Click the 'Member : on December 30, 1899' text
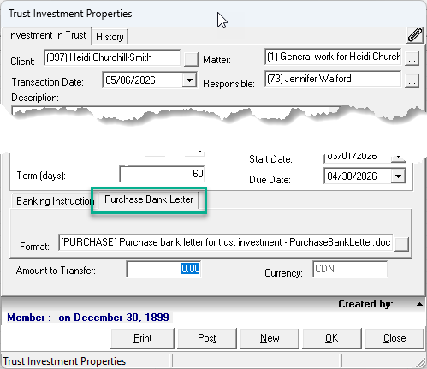 pos(88,318)
